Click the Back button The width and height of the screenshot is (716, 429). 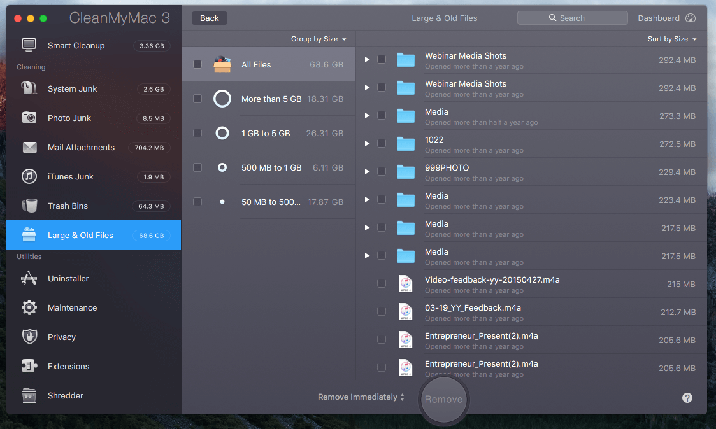209,18
